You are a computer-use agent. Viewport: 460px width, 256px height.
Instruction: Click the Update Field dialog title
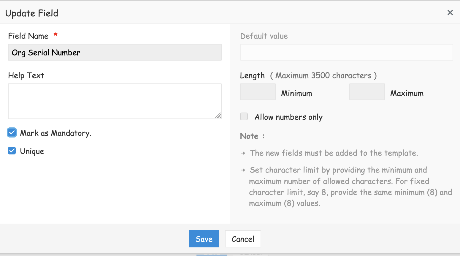[32, 13]
